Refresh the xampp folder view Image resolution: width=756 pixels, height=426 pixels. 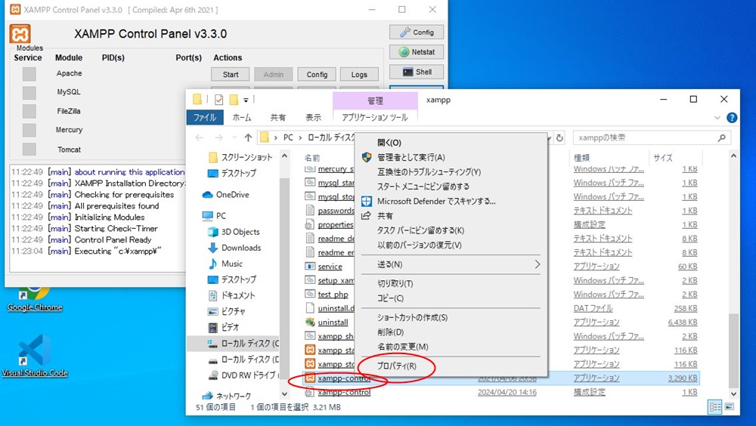[559, 137]
